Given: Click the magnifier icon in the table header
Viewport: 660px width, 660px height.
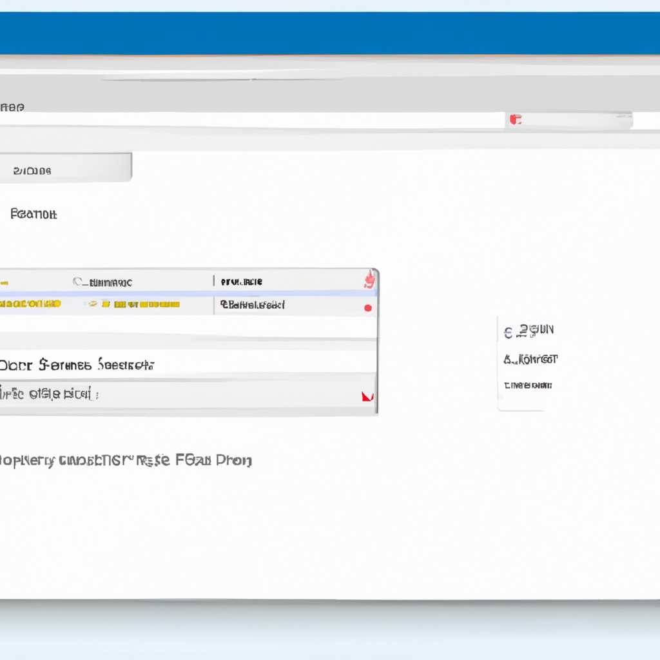Looking at the screenshot, I should point(77,281).
